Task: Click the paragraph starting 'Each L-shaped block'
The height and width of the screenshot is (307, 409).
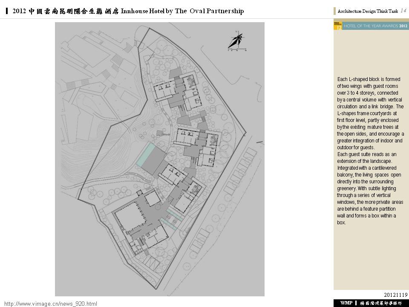Action: coord(370,151)
